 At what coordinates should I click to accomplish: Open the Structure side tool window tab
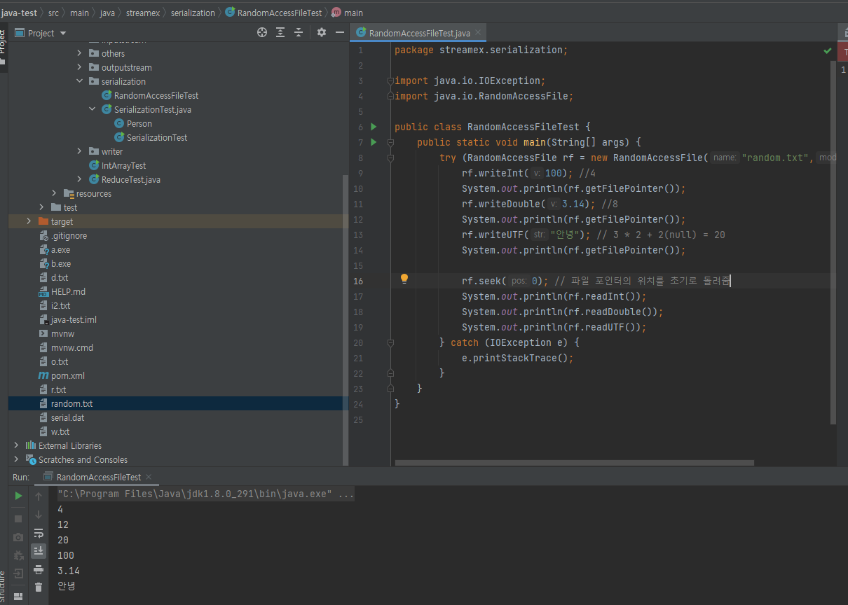coord(3,587)
